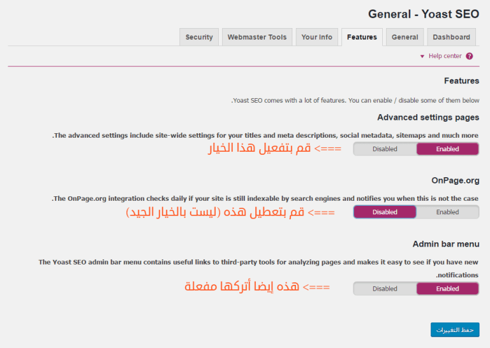
Task: Click the Help center link
Action: click(445, 56)
